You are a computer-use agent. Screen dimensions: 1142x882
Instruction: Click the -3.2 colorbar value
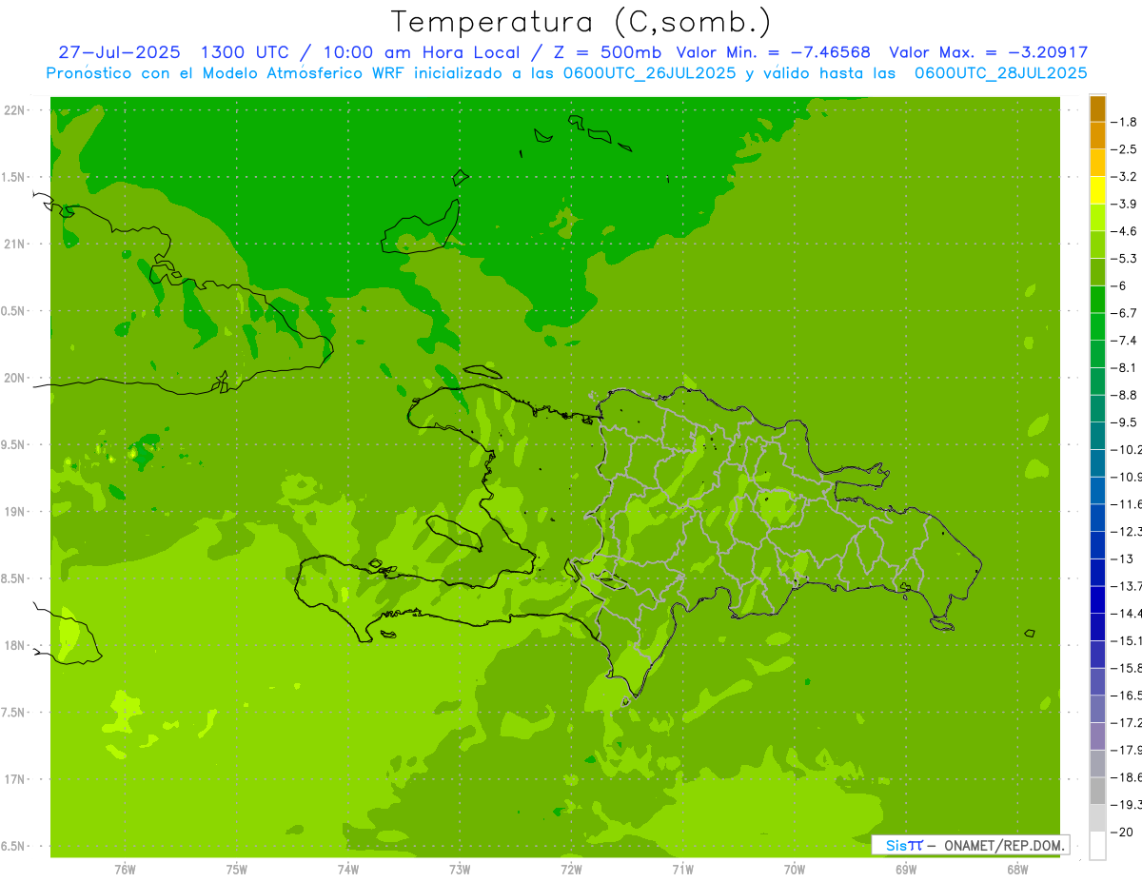tap(1125, 177)
